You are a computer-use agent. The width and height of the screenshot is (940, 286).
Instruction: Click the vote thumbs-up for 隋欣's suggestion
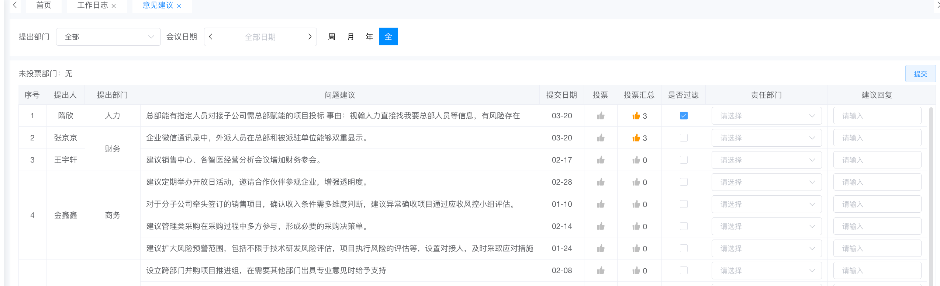click(x=601, y=116)
